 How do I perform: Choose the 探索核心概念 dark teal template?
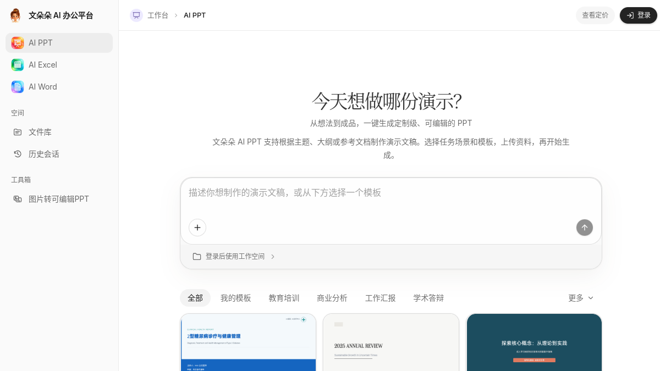tap(534, 342)
